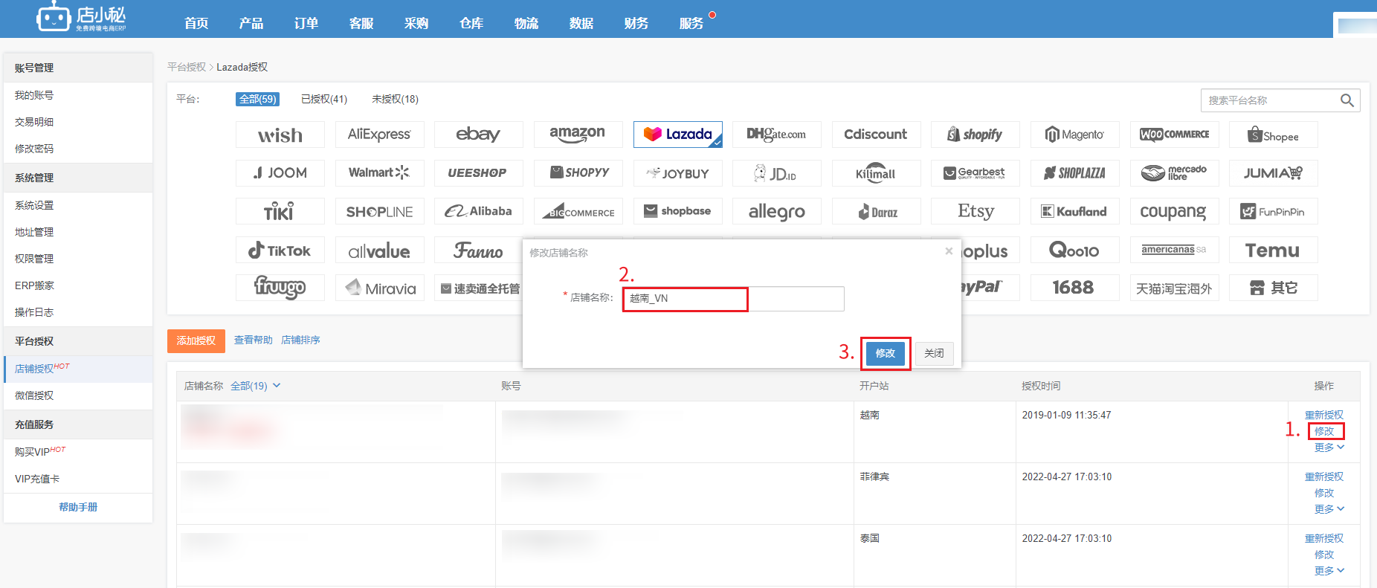Viewport: 1377px width, 588px height.
Task: Choose the TikTok platform logo
Action: pos(280,251)
